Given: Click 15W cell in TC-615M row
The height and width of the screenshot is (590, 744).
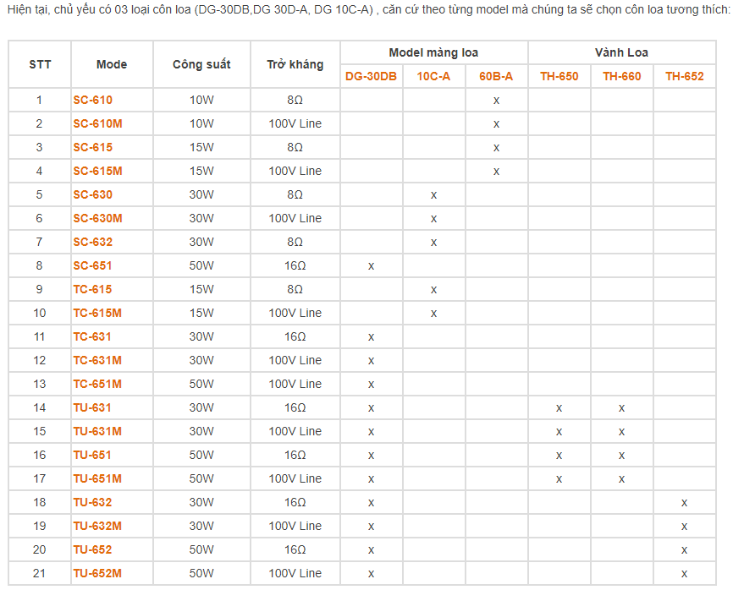Looking at the screenshot, I should 201,314.
